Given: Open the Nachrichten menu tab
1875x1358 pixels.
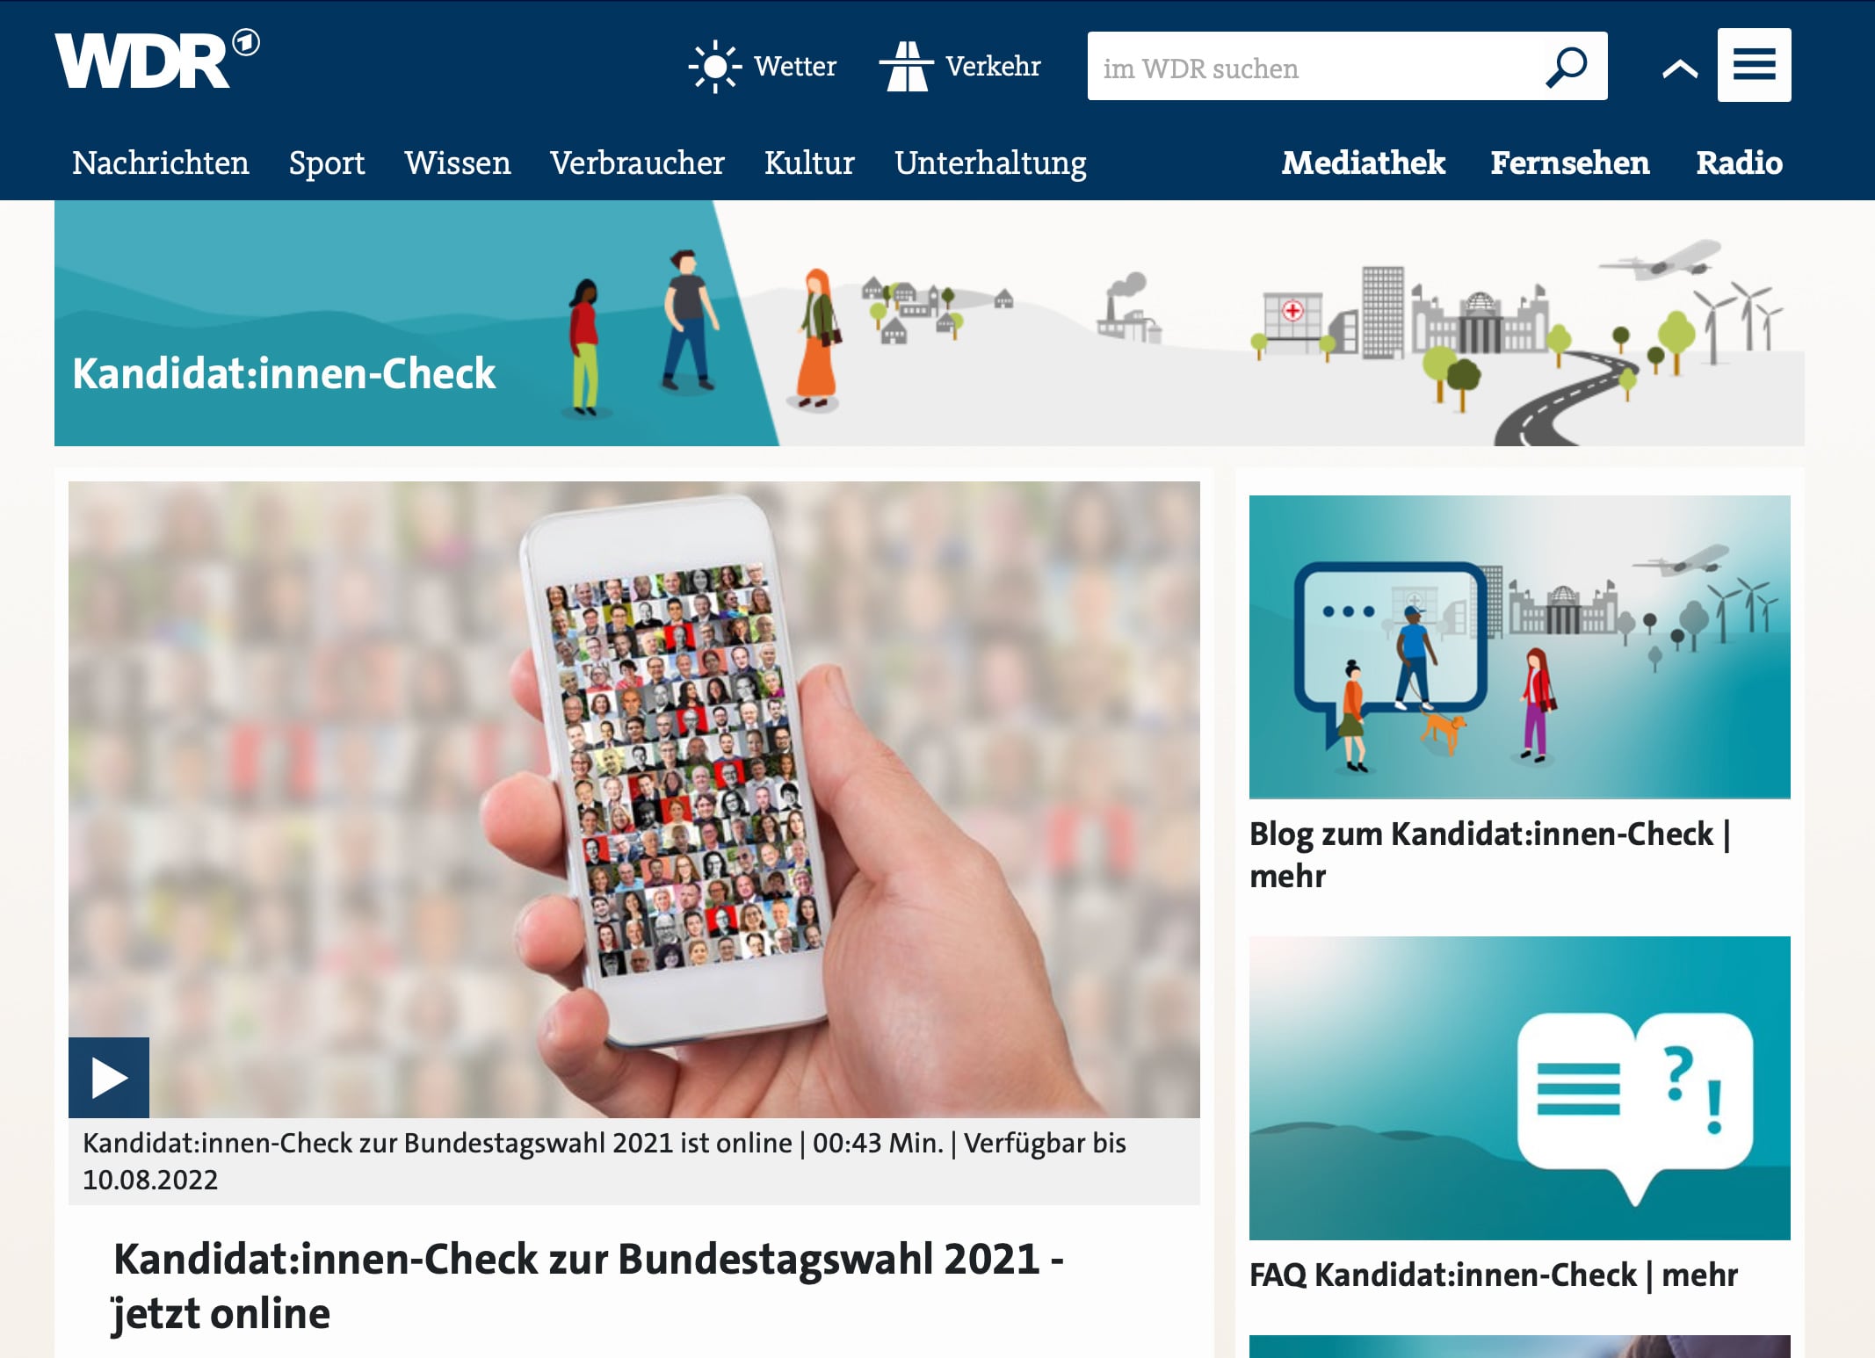Looking at the screenshot, I should [159, 162].
